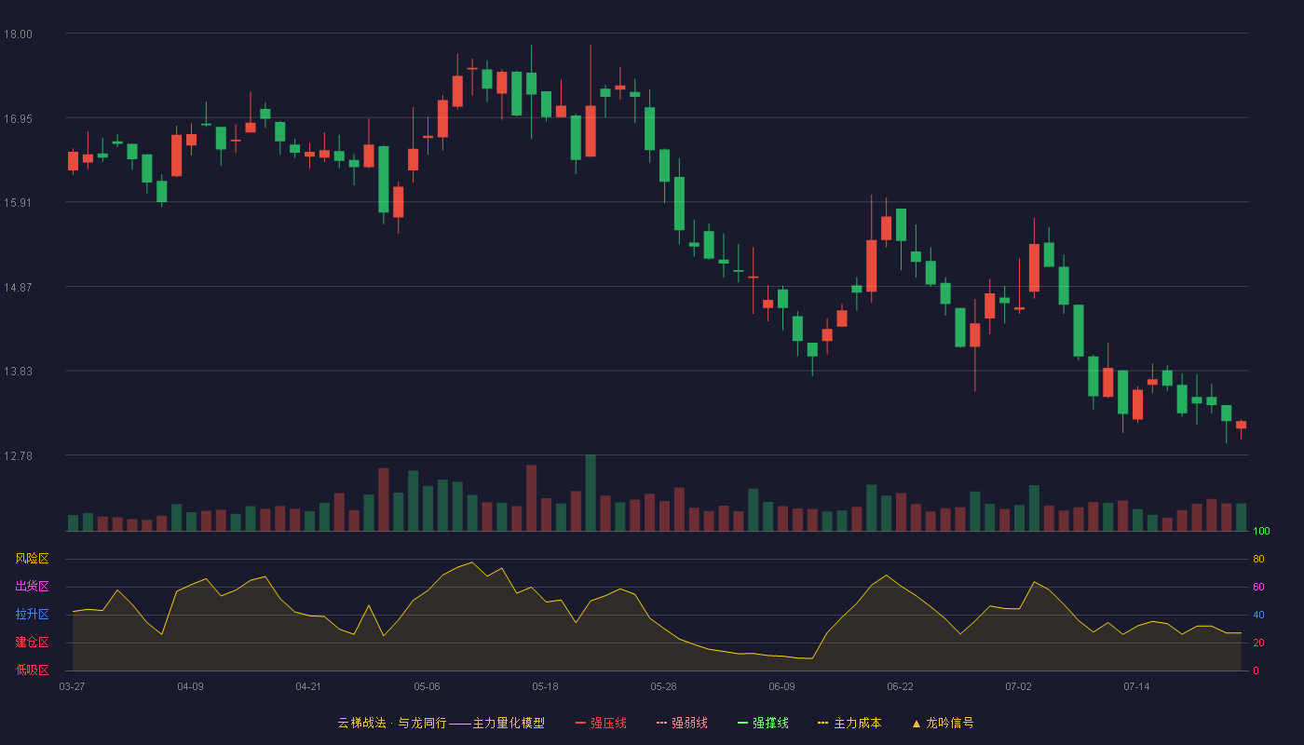Click the tallest green volume bar
This screenshot has width=1304, height=745.
tap(591, 493)
